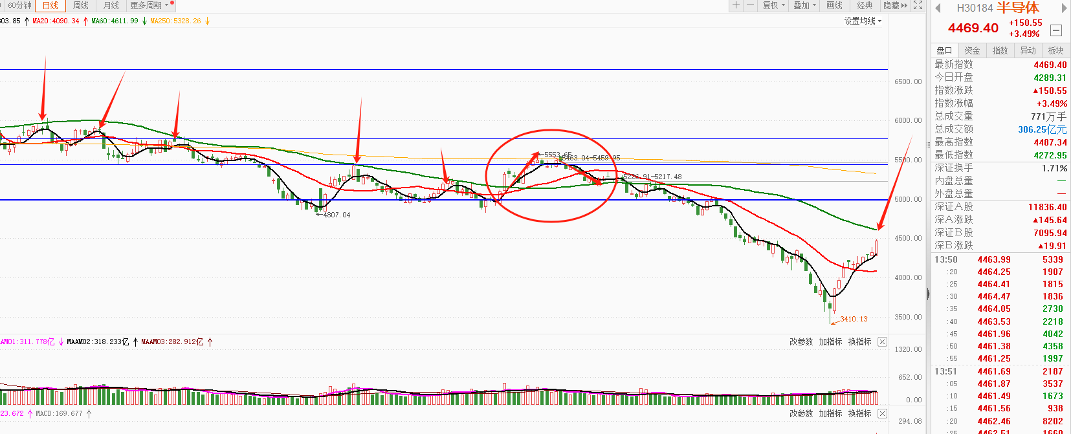Click 改参数 in volume panel

(801, 342)
